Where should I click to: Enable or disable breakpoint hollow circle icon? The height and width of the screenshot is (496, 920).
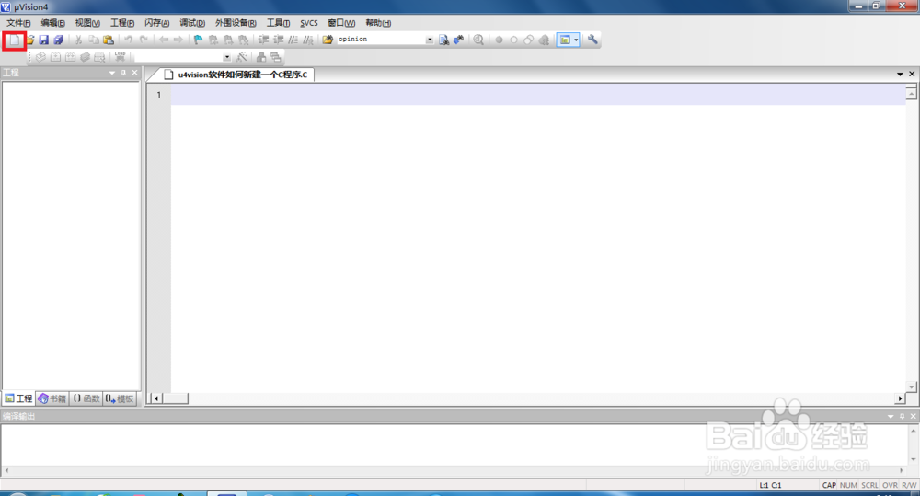513,40
